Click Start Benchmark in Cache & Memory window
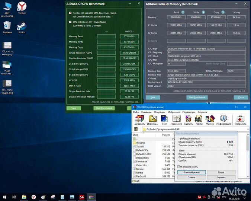This screenshot has width=251, height=201. pyautogui.click(x=197, y=98)
